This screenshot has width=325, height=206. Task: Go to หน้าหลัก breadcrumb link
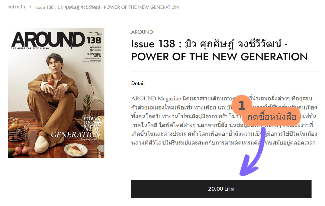[17, 7]
